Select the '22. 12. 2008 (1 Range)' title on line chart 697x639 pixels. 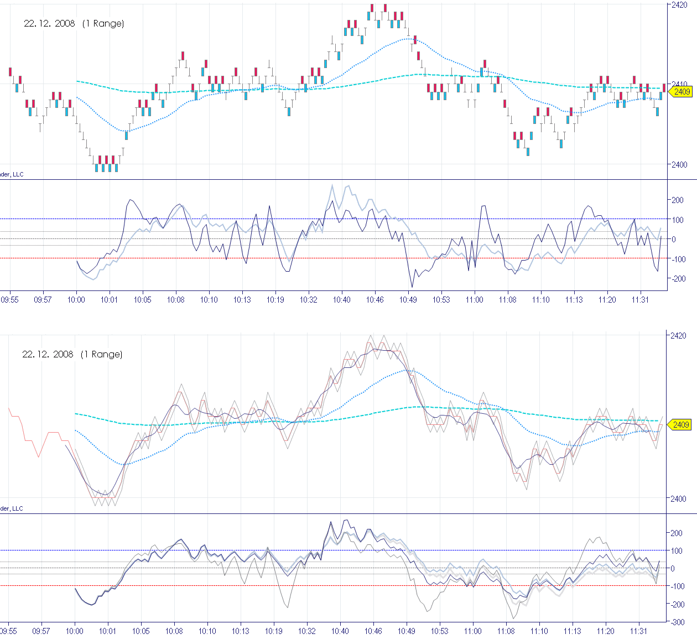click(x=72, y=354)
